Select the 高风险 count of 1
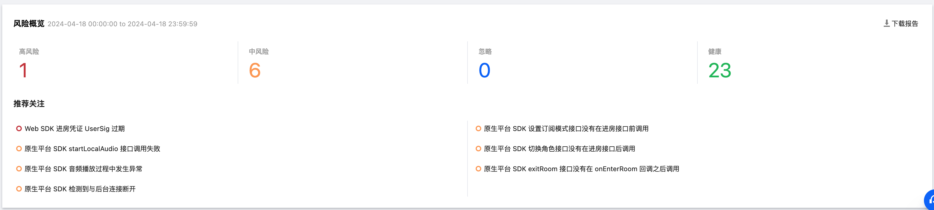Image resolution: width=934 pixels, height=210 pixels. (x=23, y=70)
